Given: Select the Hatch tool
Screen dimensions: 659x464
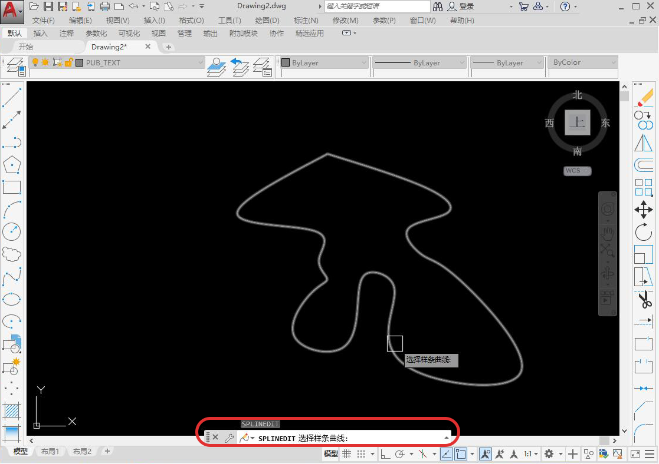Looking at the screenshot, I should click(x=12, y=411).
